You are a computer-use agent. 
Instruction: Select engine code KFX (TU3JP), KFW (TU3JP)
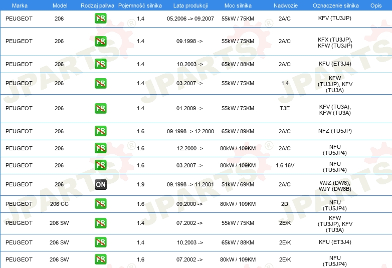point(335,43)
